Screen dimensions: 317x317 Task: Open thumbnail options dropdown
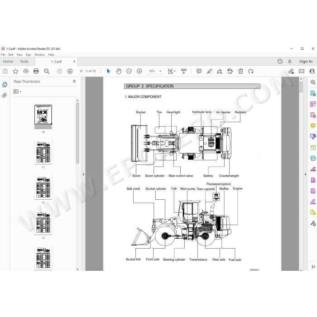(x=17, y=91)
